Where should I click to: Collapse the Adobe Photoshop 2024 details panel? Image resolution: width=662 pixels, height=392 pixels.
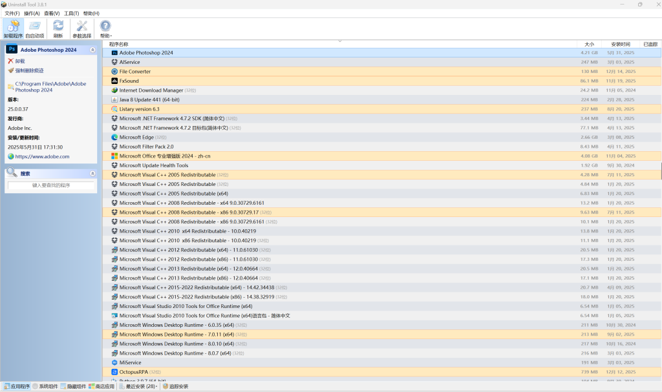(92, 50)
